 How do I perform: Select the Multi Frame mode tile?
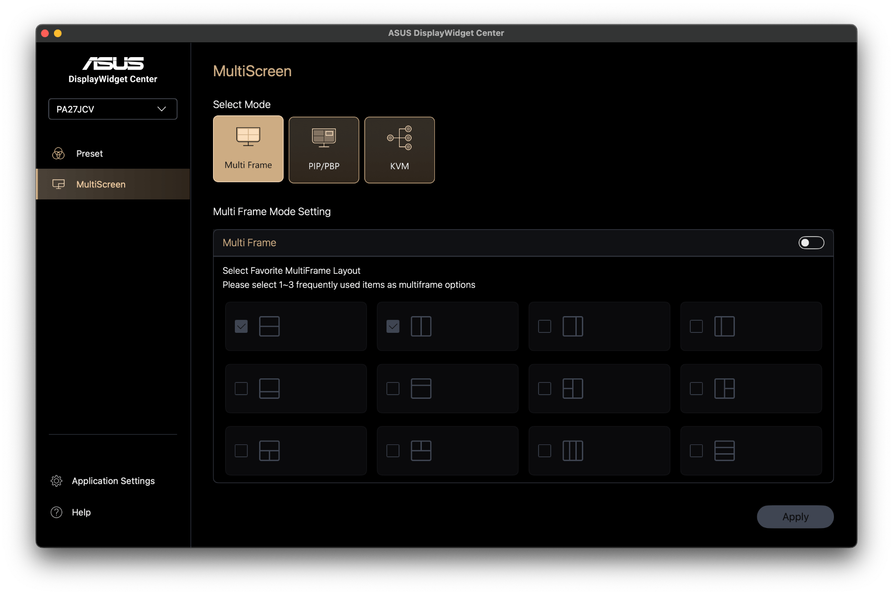pyautogui.click(x=248, y=149)
